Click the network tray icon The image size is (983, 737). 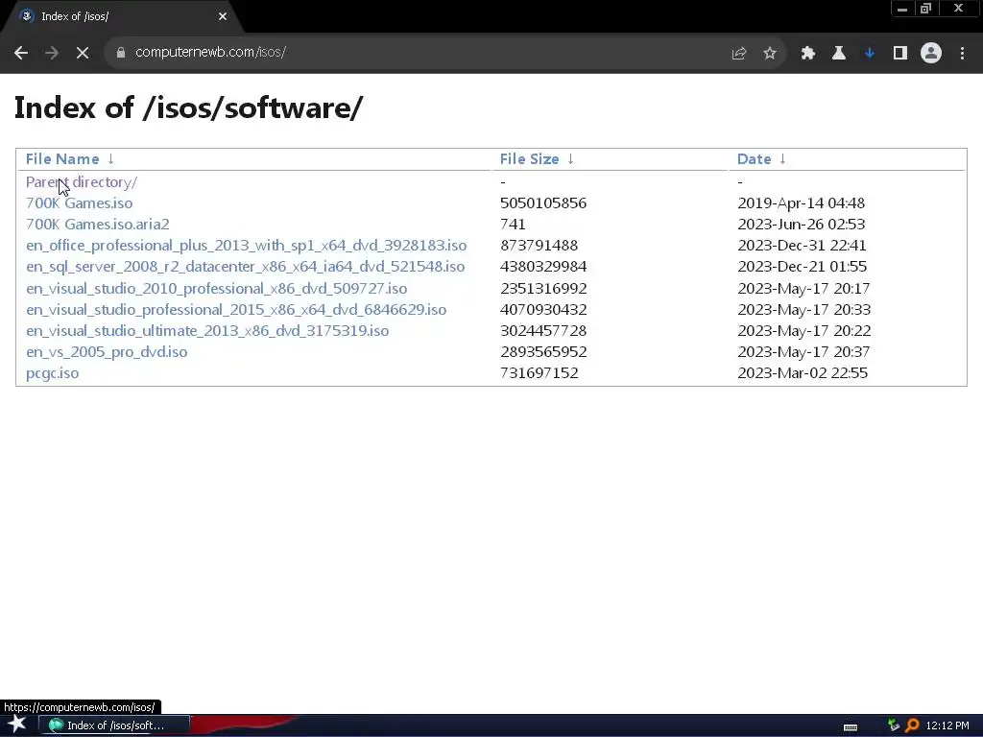click(x=894, y=725)
